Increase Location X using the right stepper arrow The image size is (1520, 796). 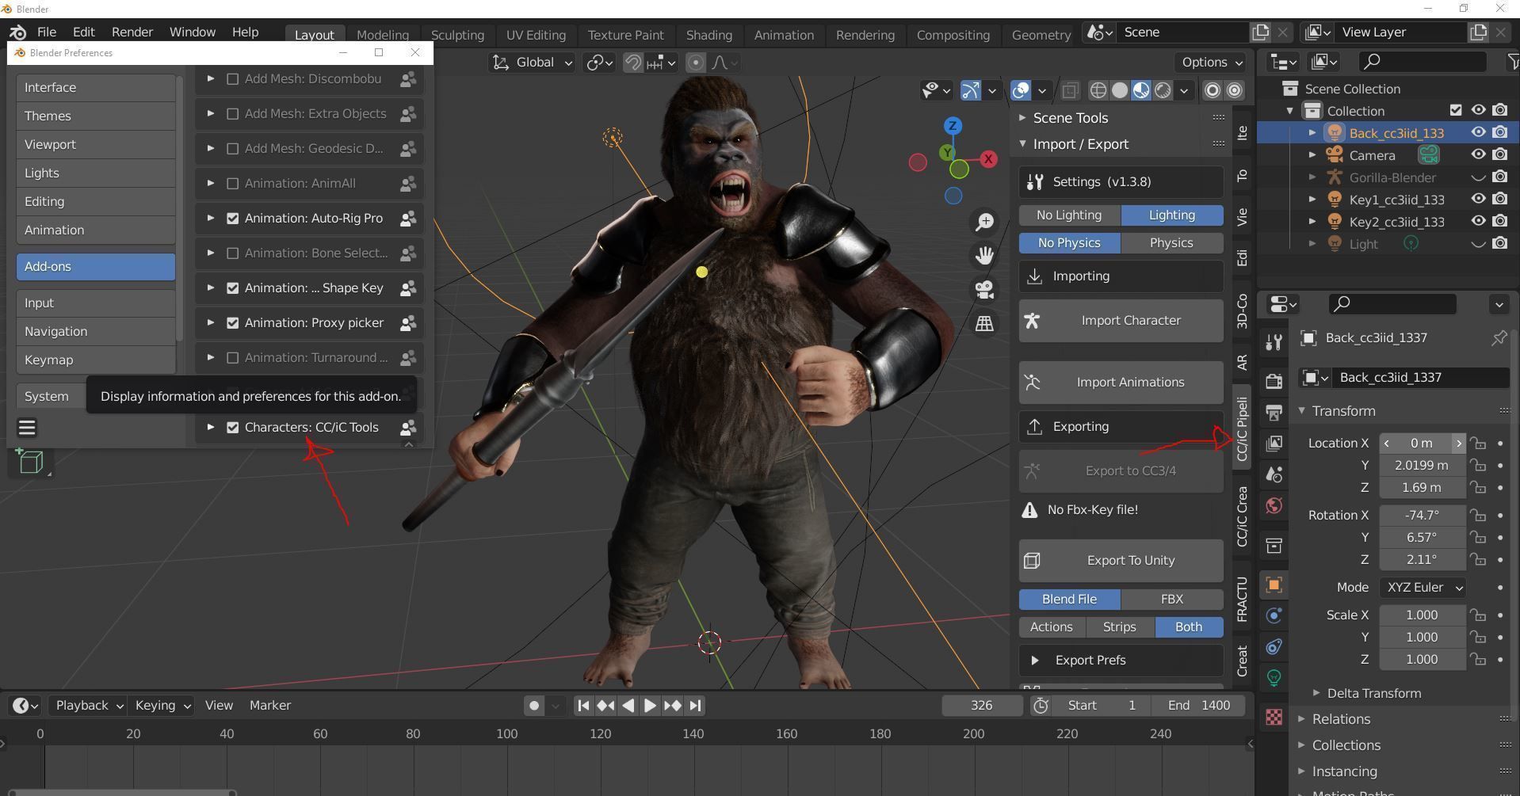click(1459, 443)
